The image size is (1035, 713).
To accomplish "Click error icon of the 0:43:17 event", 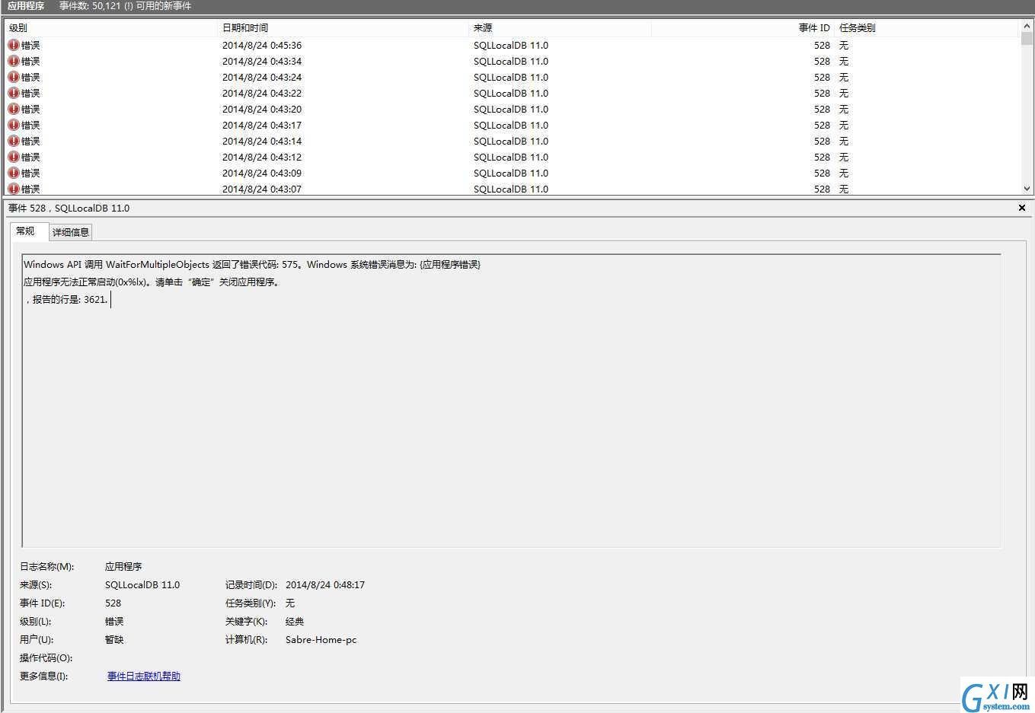I will [x=14, y=125].
